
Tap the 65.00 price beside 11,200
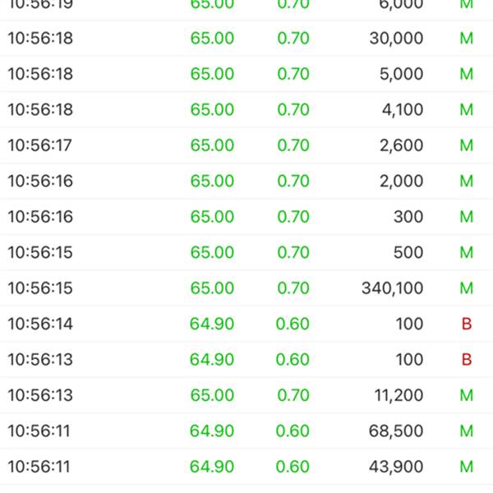click(x=212, y=395)
